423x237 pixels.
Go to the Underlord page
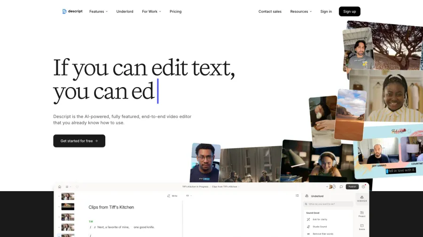coord(125,11)
